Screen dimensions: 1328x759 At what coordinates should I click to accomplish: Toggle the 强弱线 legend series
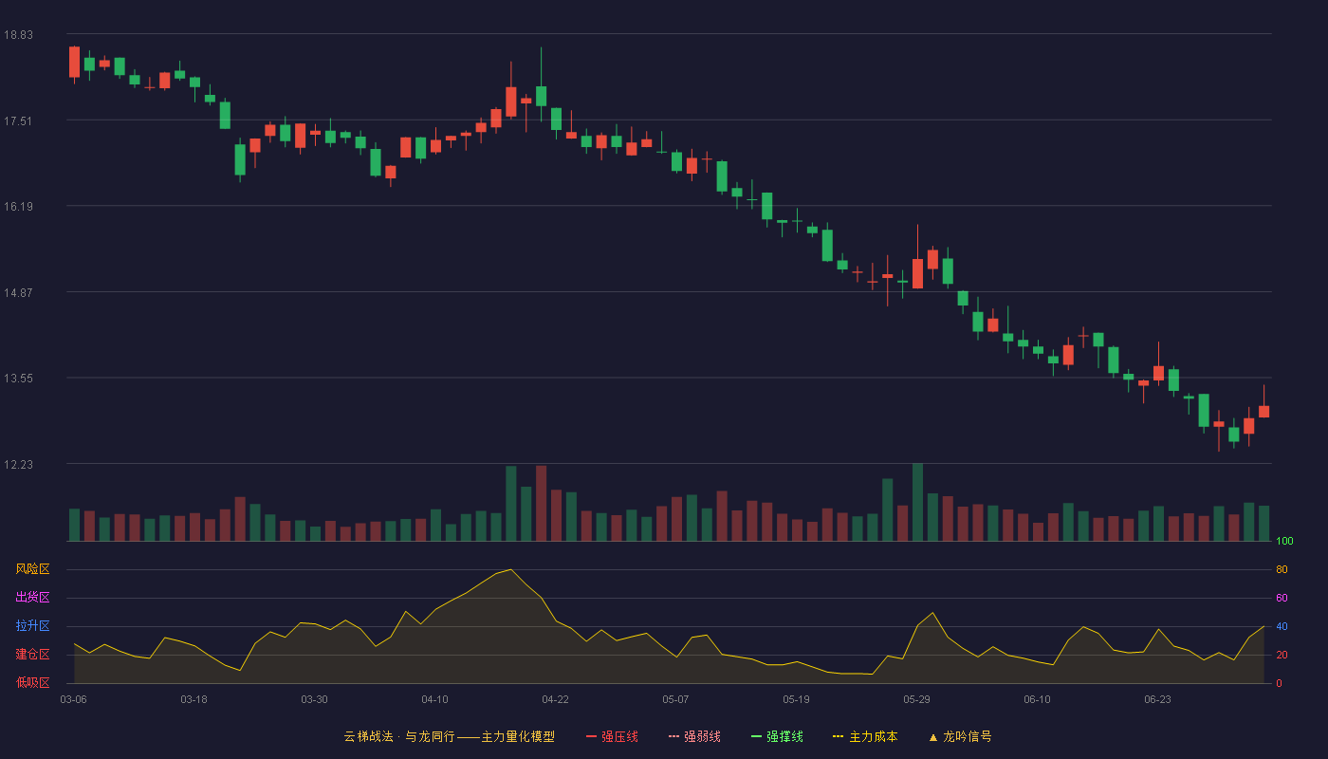(x=694, y=736)
